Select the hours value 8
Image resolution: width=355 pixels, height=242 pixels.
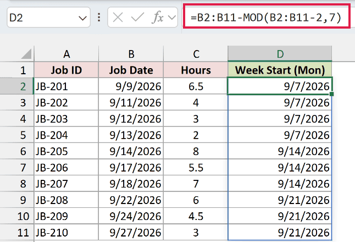(196, 151)
